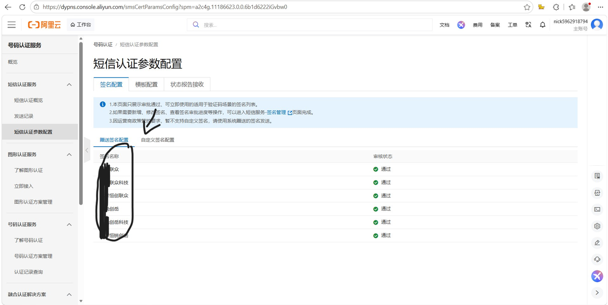Select the 赠送签名配置 sub-tab
The height and width of the screenshot is (305, 608).
click(x=114, y=140)
